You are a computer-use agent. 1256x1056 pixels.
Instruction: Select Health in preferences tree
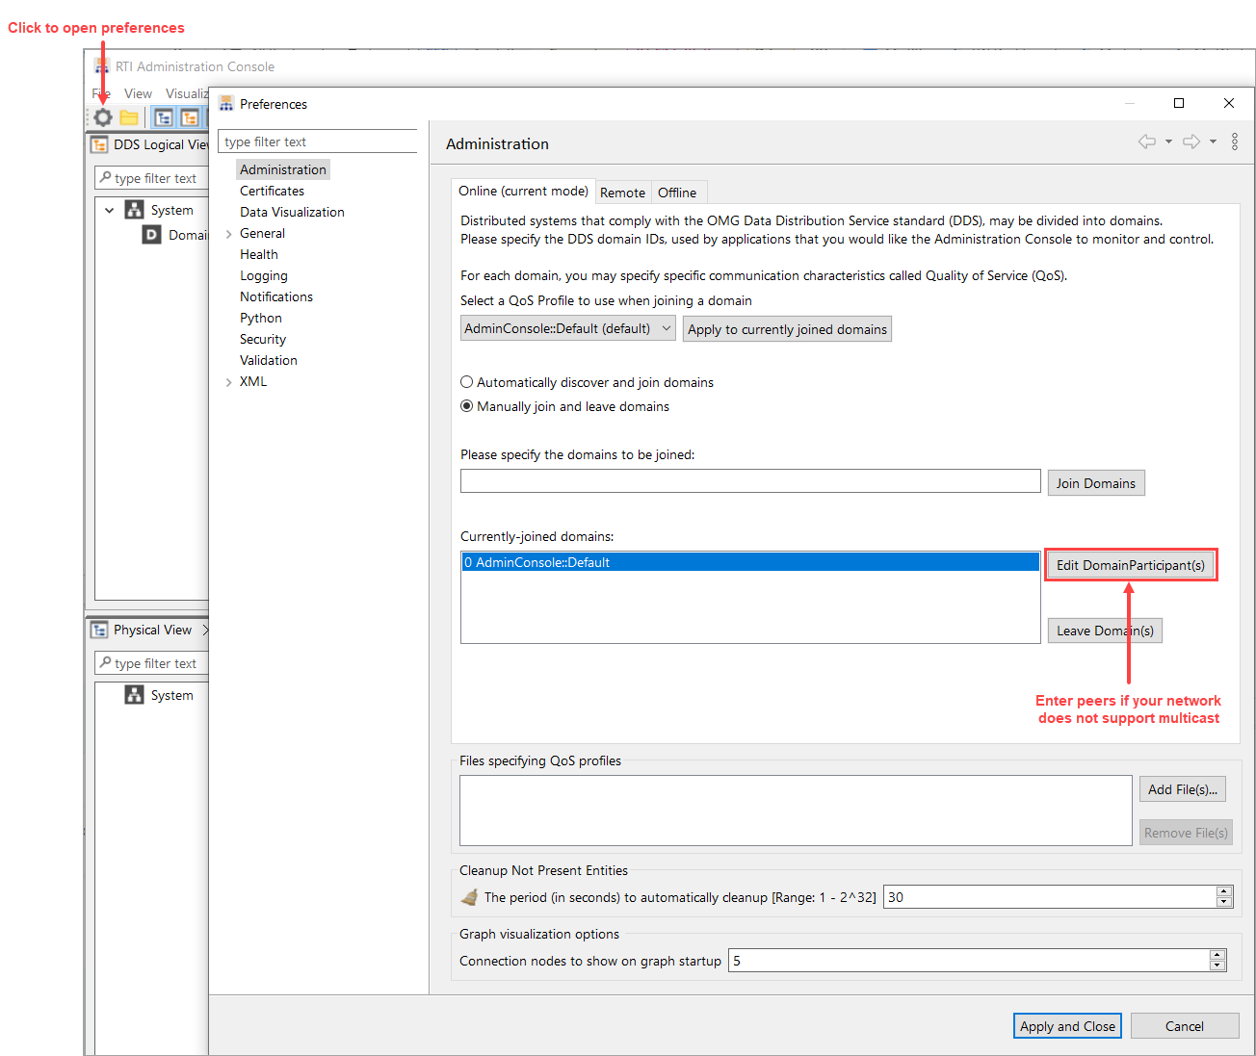click(x=259, y=254)
